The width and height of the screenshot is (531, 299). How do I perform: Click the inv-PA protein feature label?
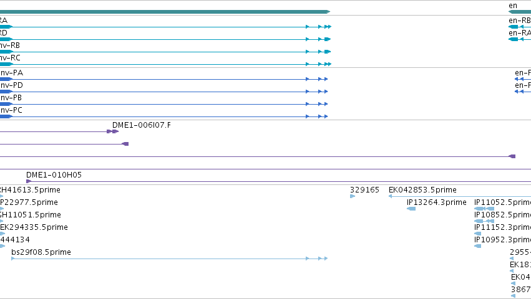click(11, 73)
